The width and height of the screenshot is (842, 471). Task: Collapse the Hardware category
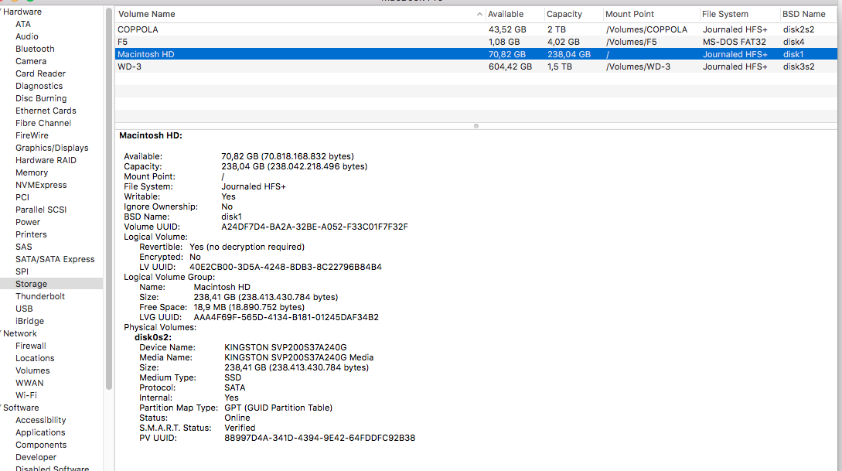1,12
